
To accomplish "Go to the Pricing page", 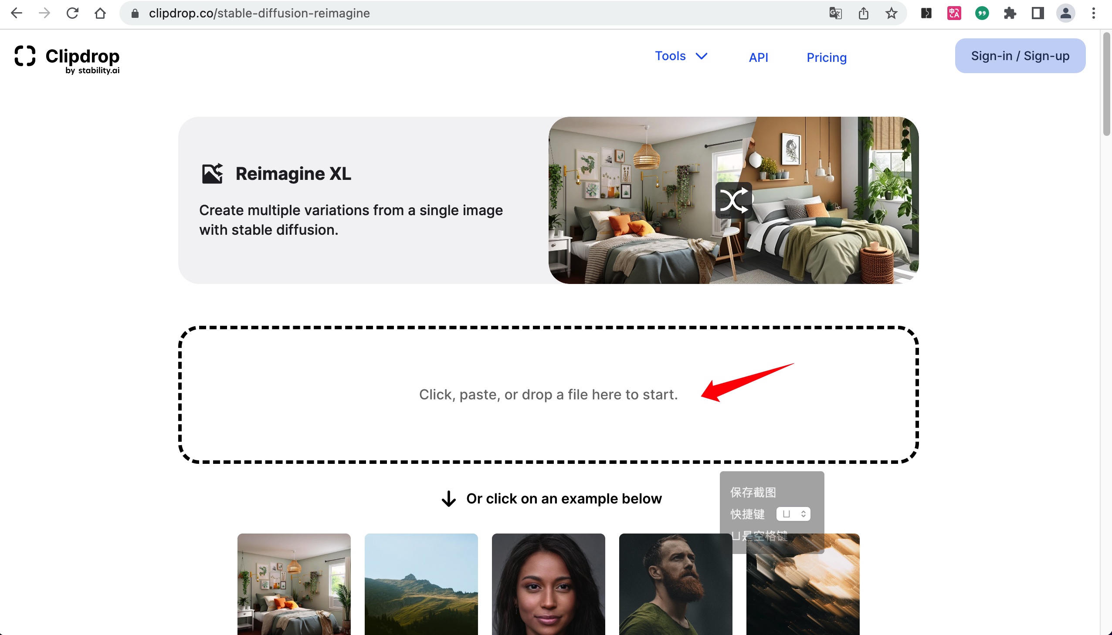I will pyautogui.click(x=826, y=57).
